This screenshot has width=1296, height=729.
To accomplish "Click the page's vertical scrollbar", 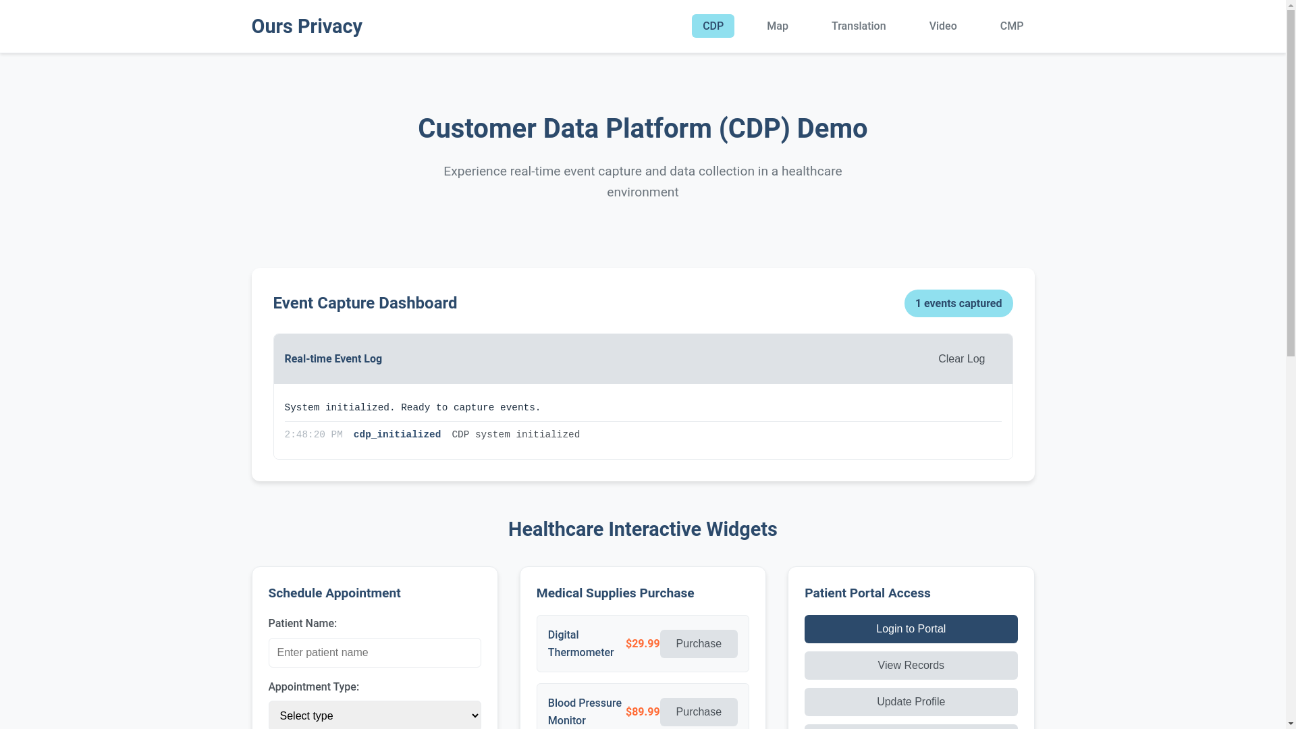I will pos(1291,364).
